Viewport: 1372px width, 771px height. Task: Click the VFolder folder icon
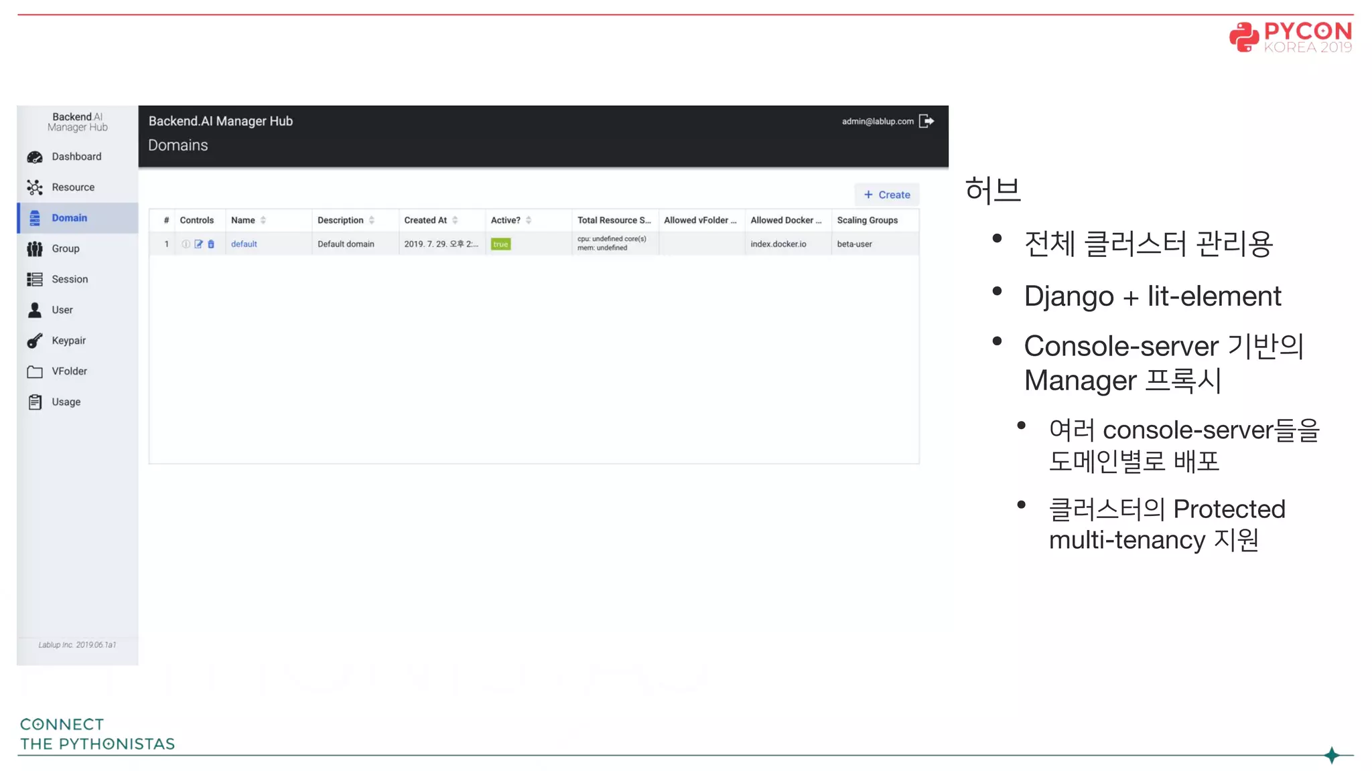point(35,371)
